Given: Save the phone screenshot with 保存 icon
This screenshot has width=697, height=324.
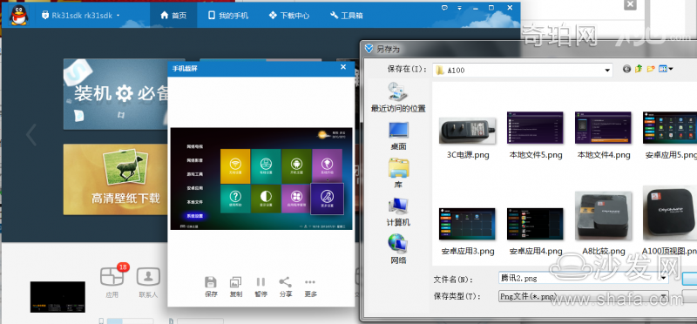Looking at the screenshot, I should (211, 287).
